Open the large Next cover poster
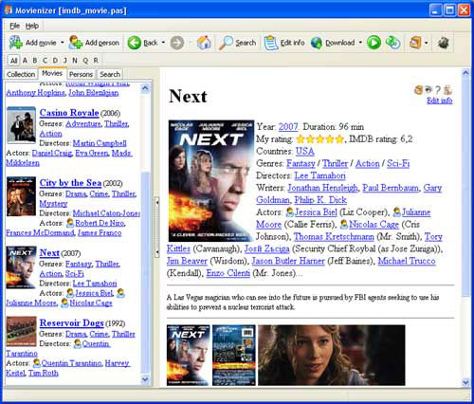474x404 pixels. tap(211, 181)
